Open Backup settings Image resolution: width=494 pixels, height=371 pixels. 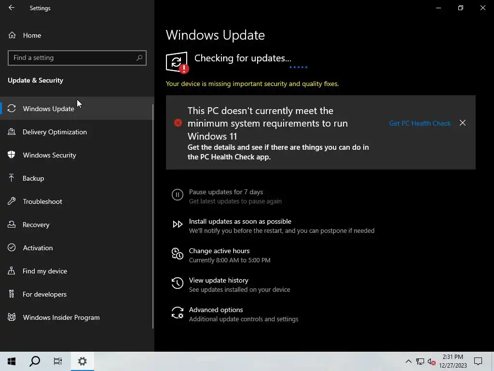(77, 178)
